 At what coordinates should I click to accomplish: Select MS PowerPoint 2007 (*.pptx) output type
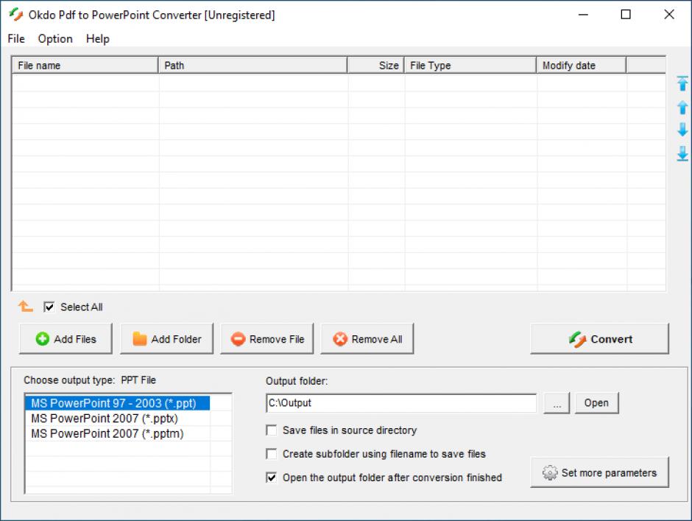point(117,418)
